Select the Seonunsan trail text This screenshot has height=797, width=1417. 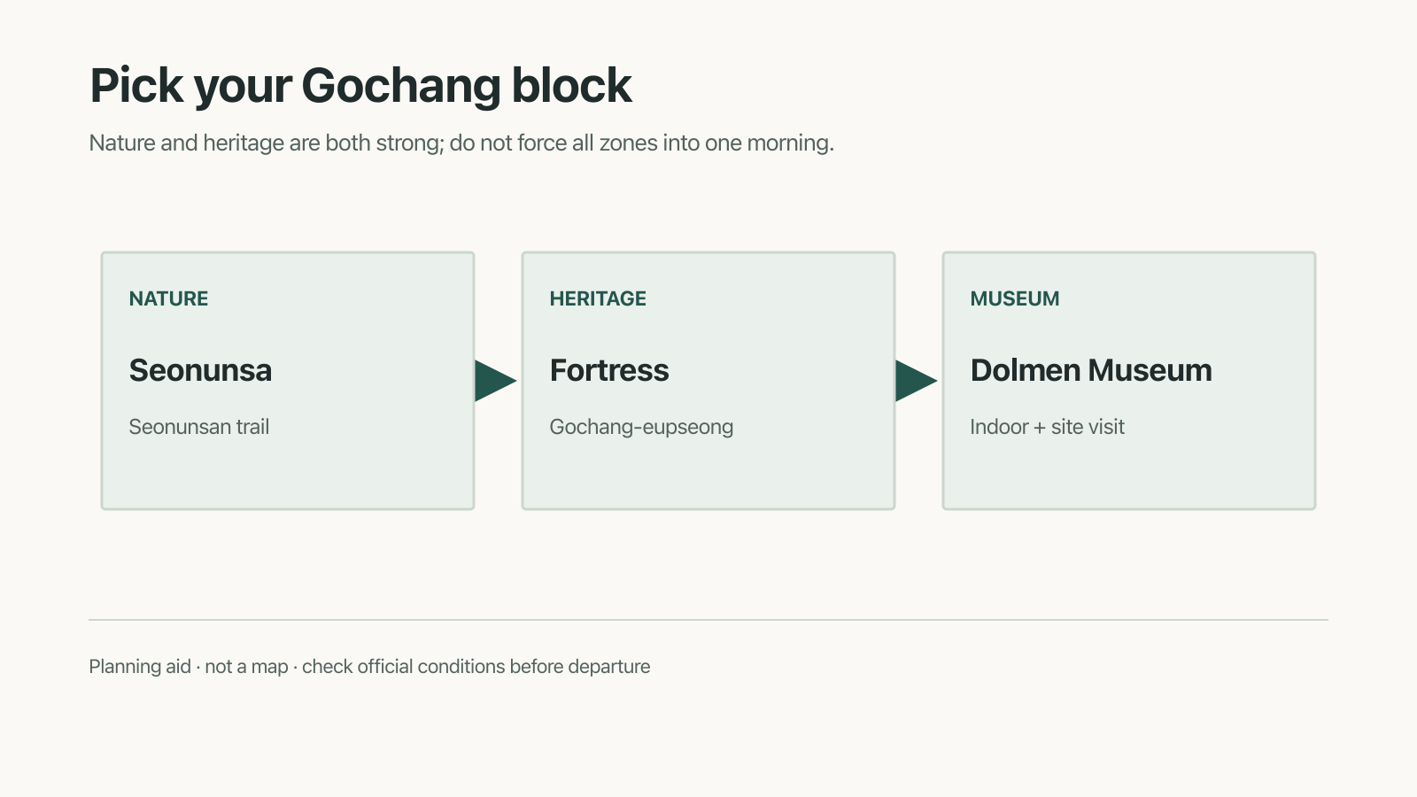(x=199, y=427)
